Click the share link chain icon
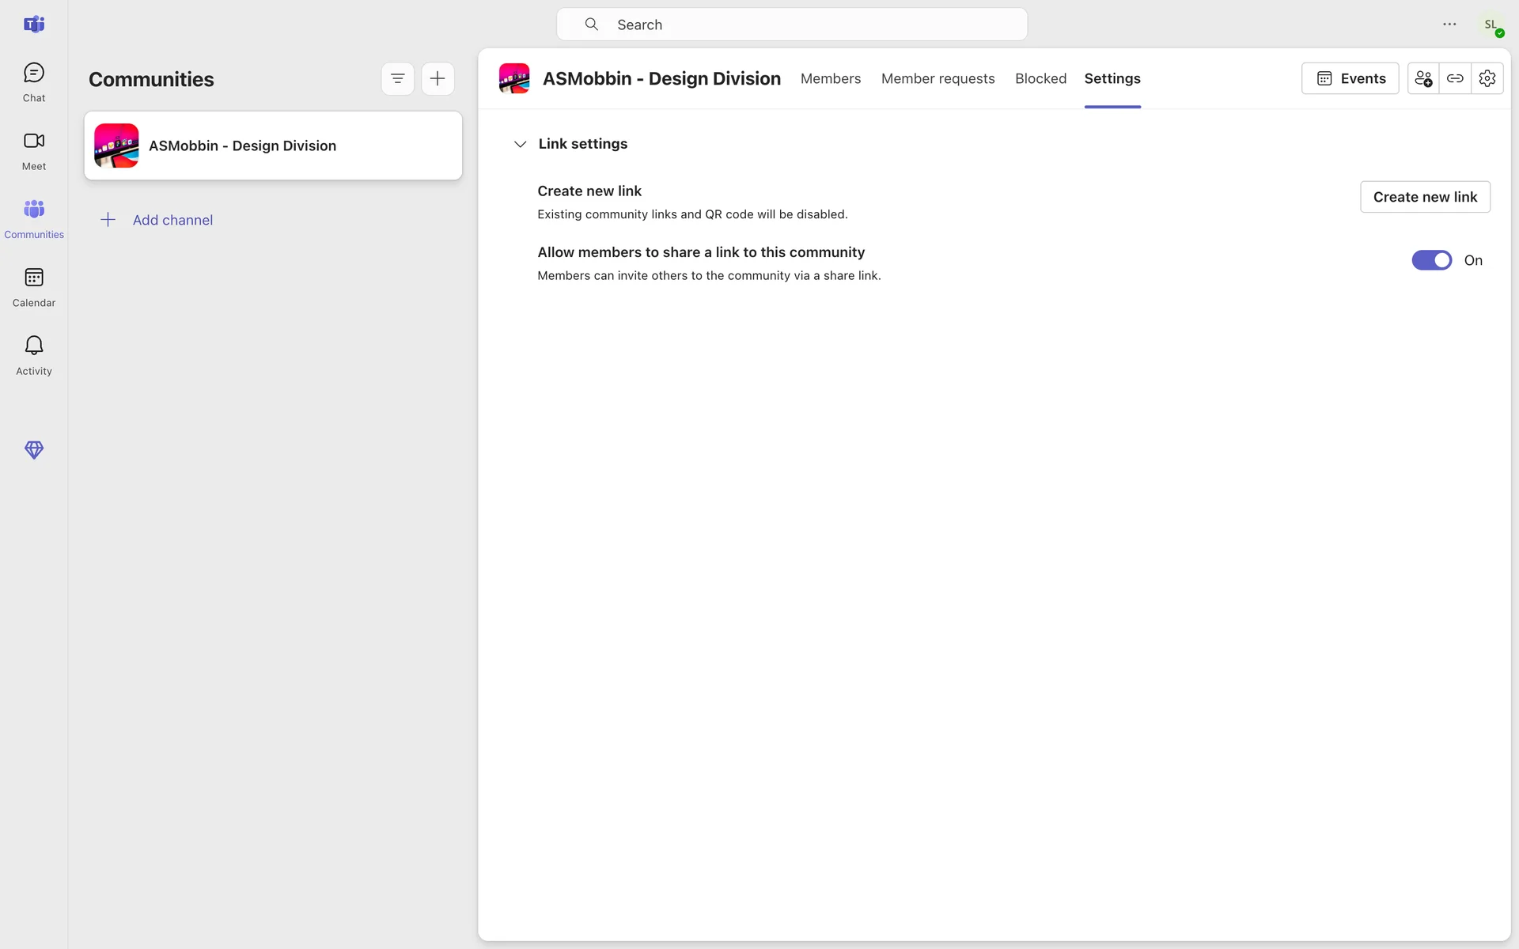This screenshot has width=1519, height=949. point(1454,78)
